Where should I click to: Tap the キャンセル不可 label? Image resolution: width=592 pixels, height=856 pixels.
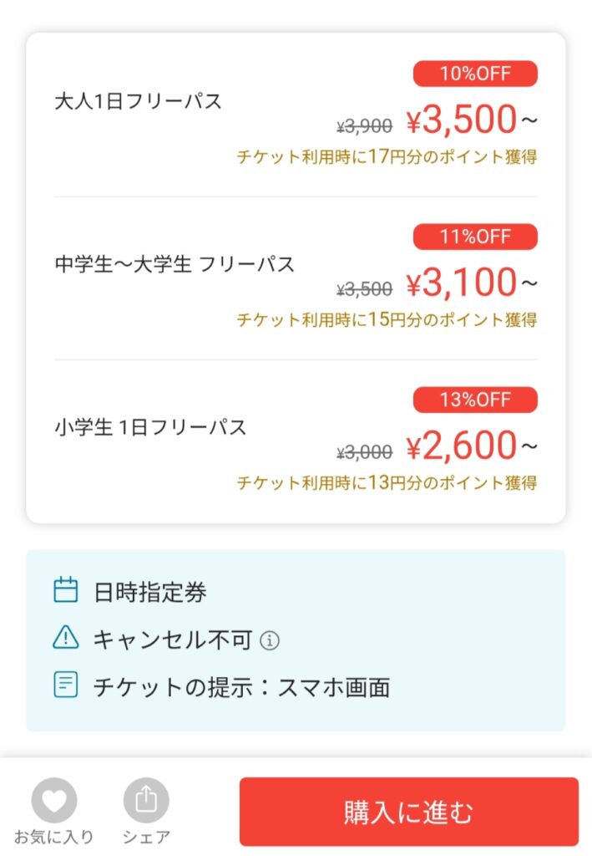click(172, 640)
